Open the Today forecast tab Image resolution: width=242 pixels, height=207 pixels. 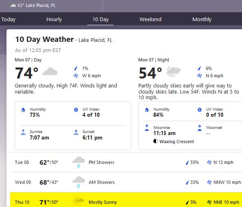point(8,19)
